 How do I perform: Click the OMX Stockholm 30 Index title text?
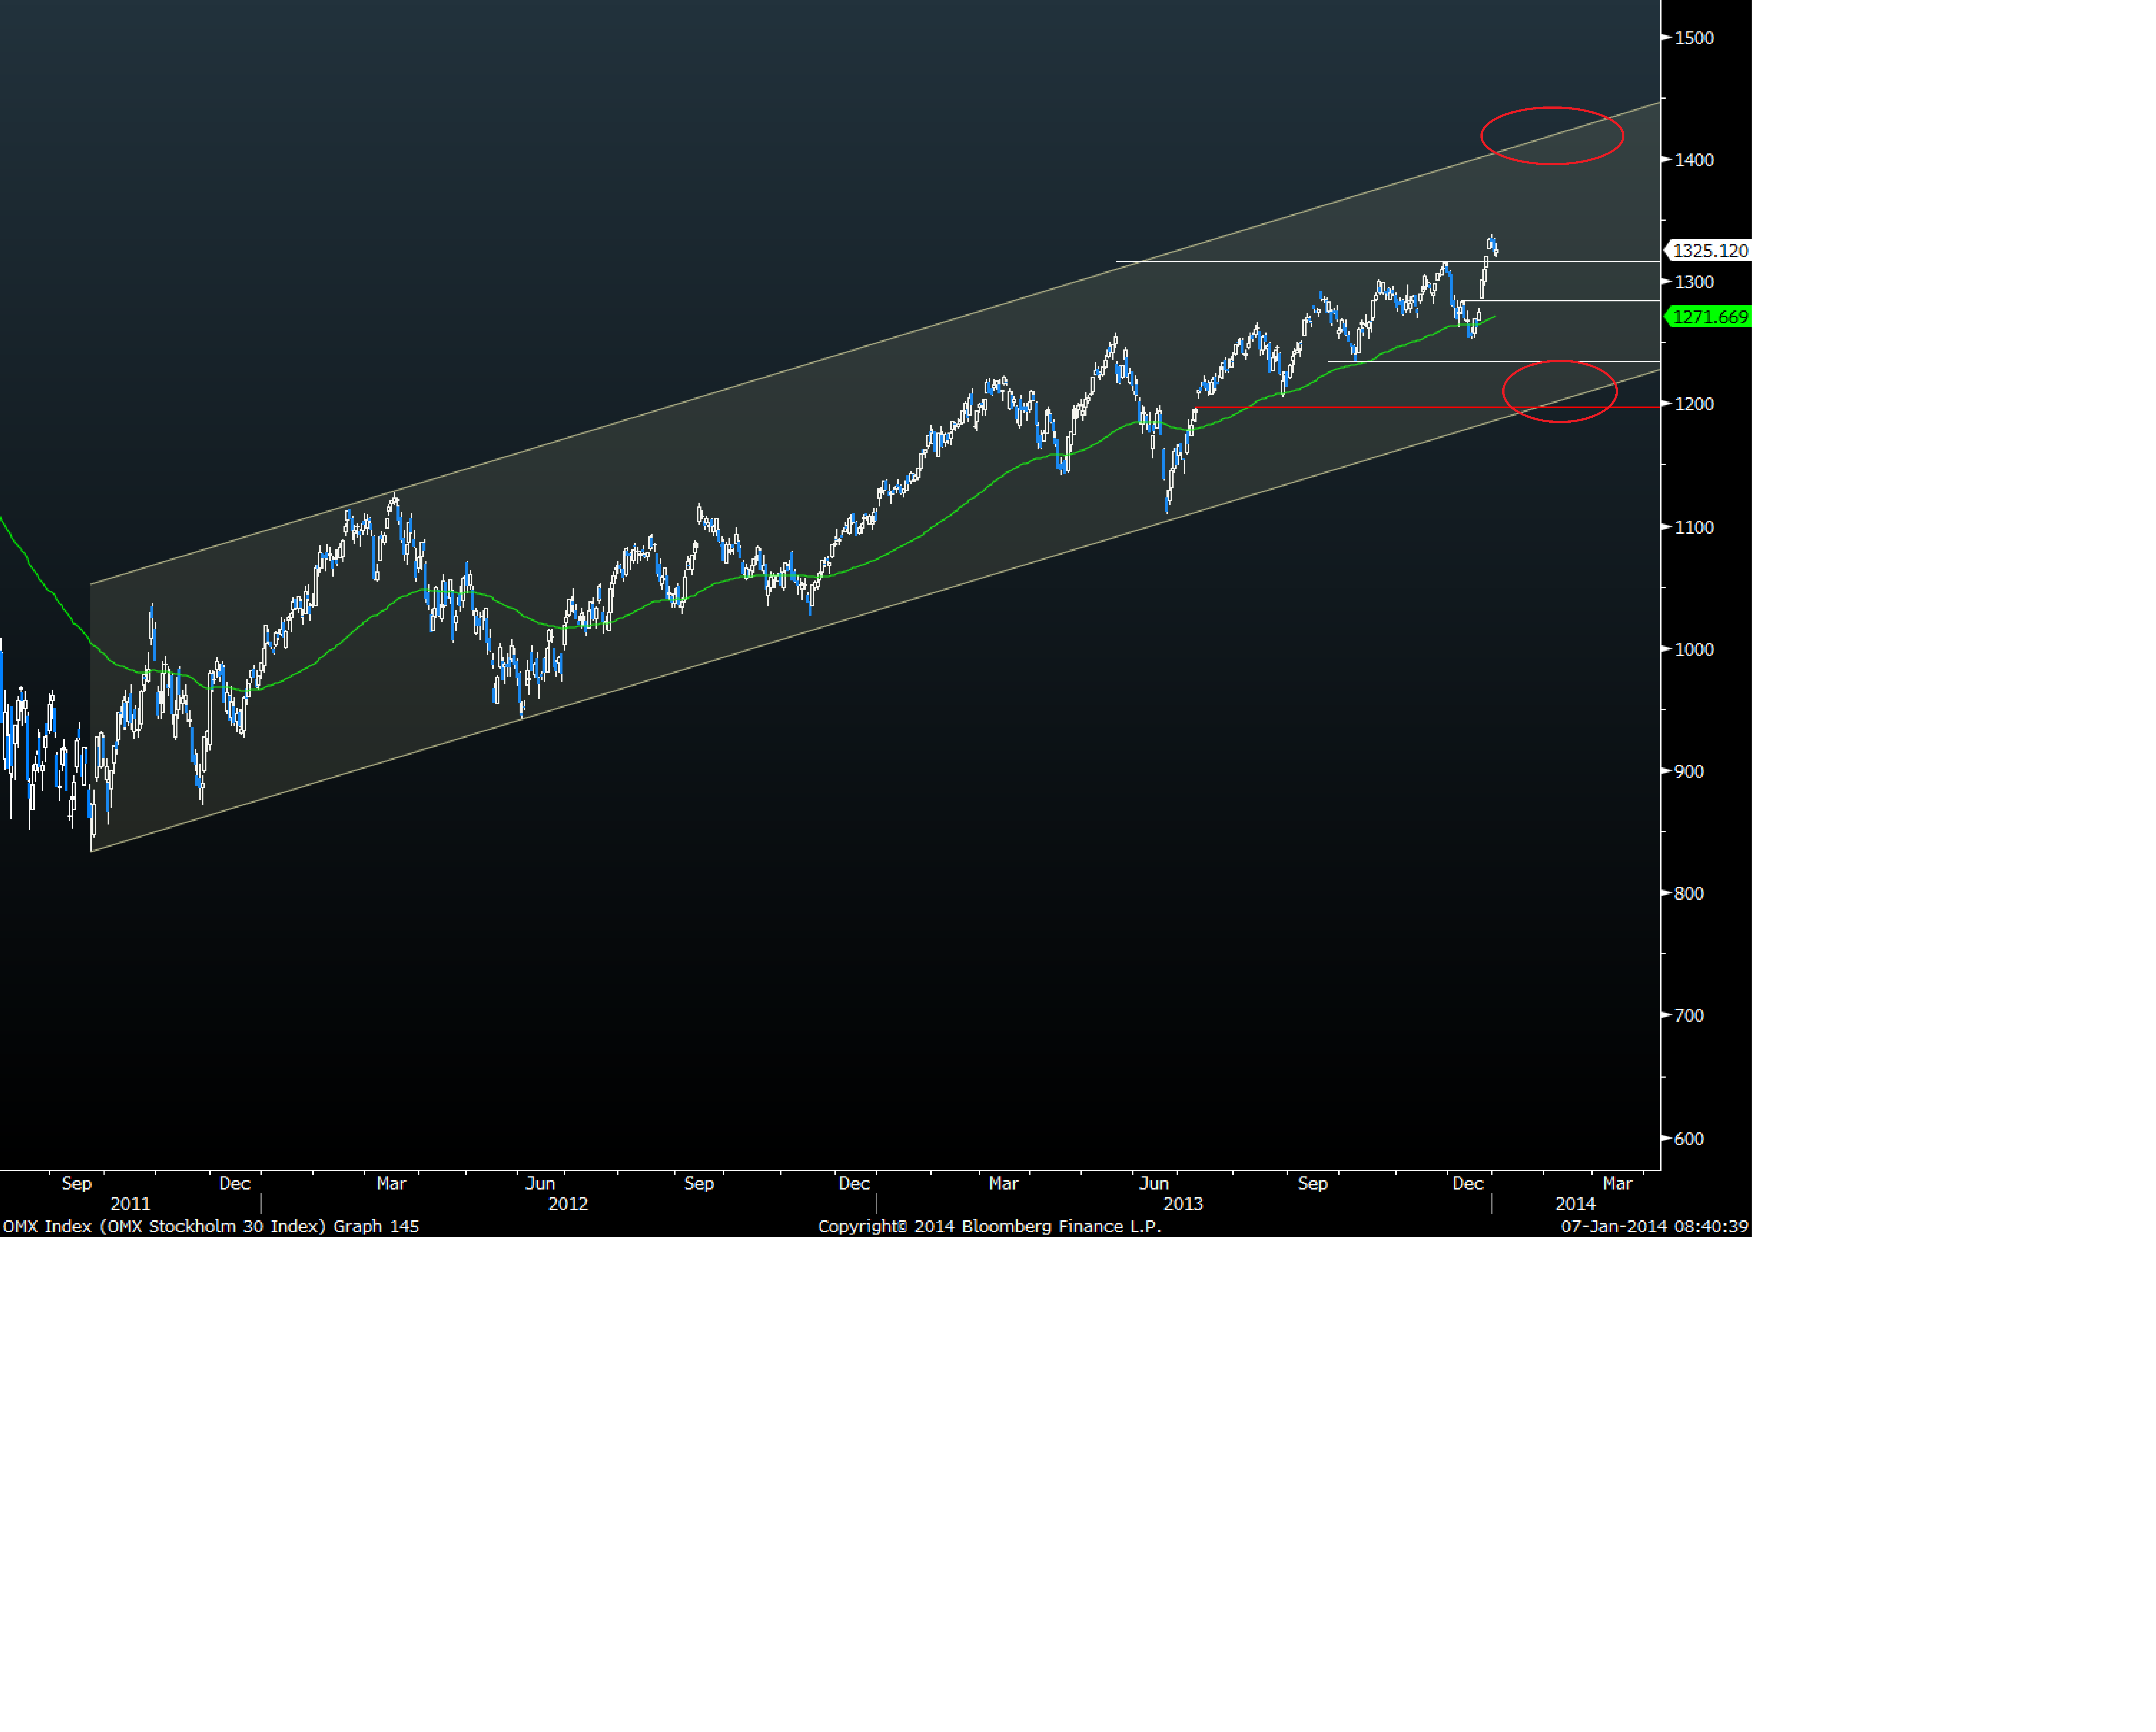[211, 1226]
